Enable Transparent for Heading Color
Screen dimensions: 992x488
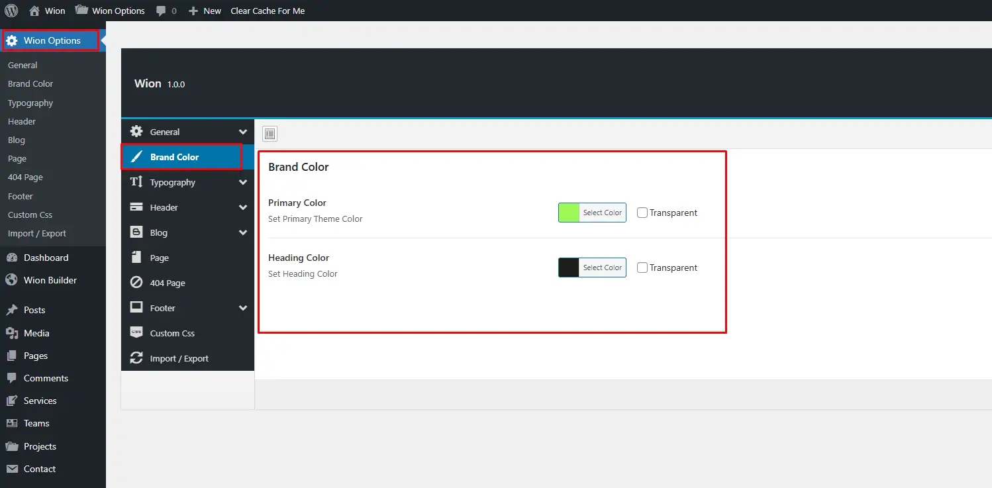click(x=642, y=268)
